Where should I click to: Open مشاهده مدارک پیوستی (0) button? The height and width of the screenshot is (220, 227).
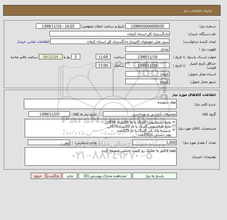tap(105, 176)
